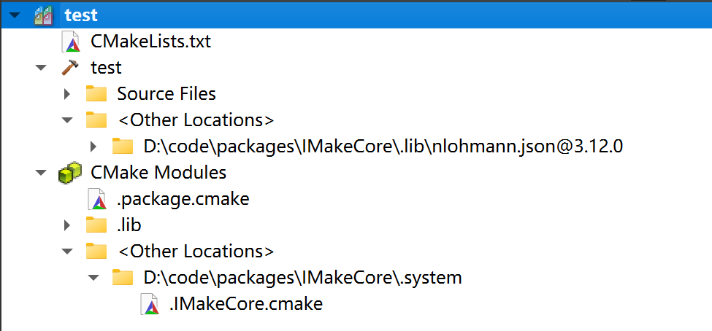Collapse the CMake Modules node
Viewport: 712px width, 331px height.
tap(40, 173)
